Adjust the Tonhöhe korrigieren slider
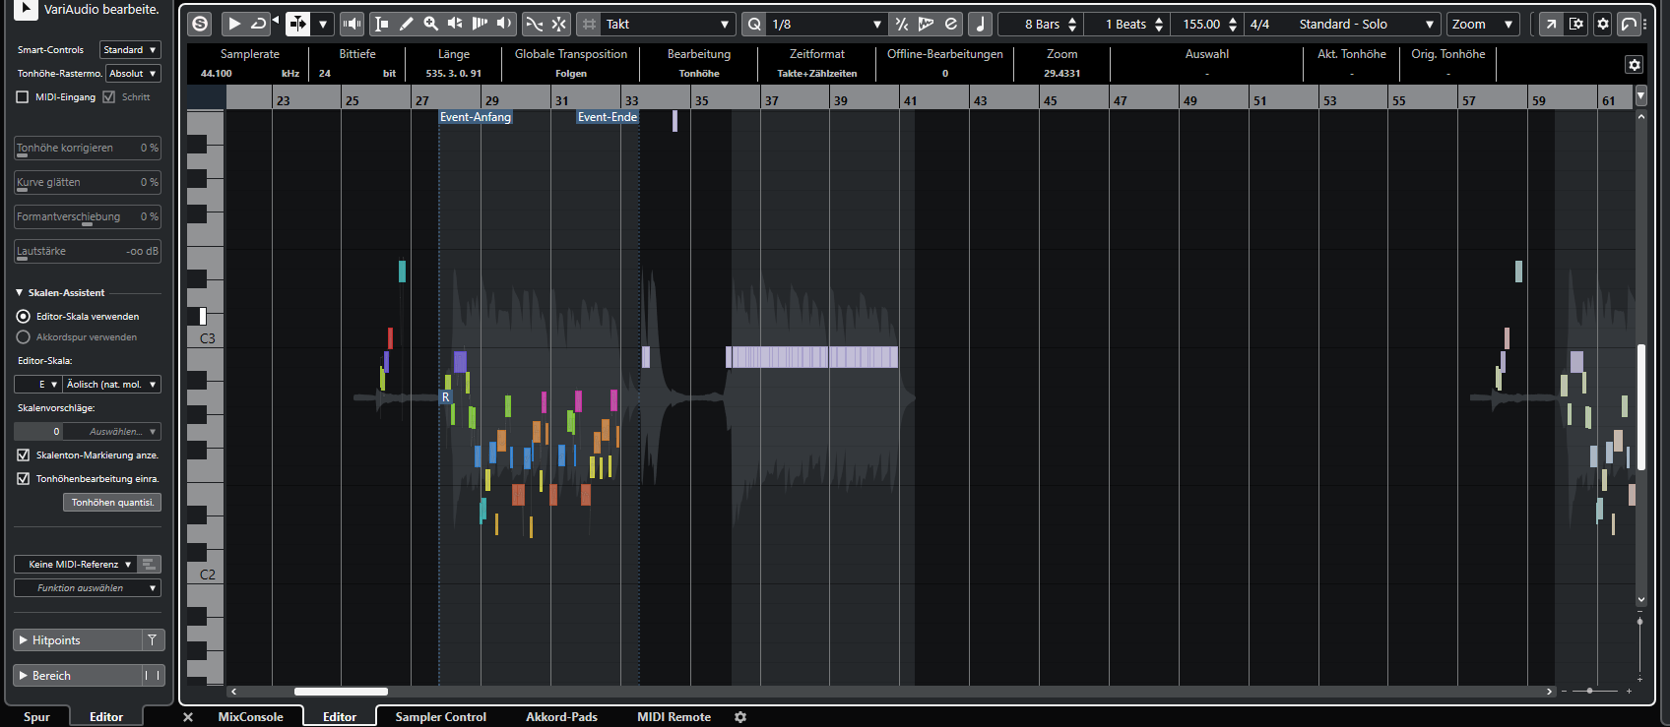1670x727 pixels. (x=88, y=148)
